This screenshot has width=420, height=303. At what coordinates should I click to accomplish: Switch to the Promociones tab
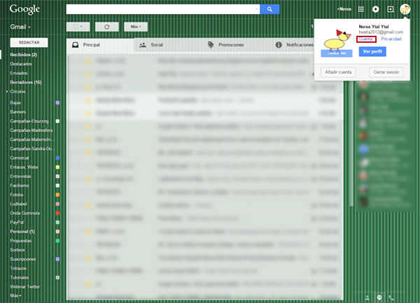pos(236,45)
